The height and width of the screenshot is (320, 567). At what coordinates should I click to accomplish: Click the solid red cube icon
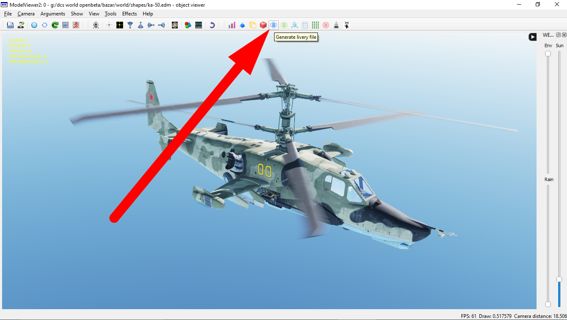tap(263, 25)
